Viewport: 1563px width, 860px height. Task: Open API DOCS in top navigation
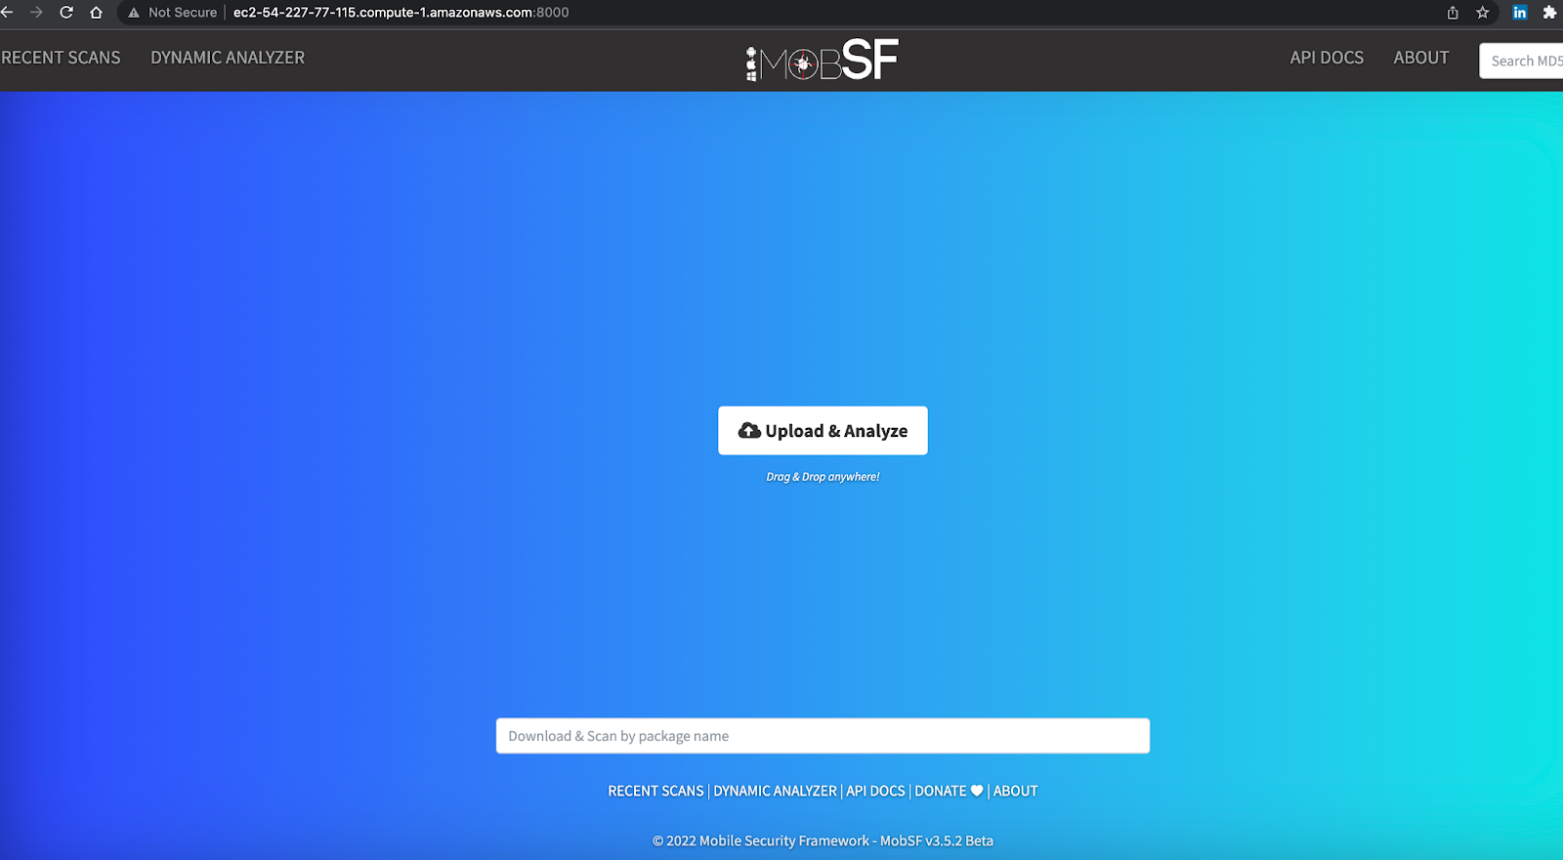pyautogui.click(x=1327, y=58)
